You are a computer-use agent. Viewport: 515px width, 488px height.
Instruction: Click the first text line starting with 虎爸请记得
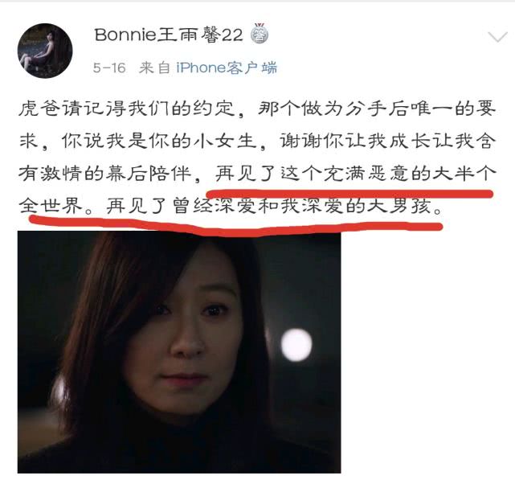tap(257, 108)
